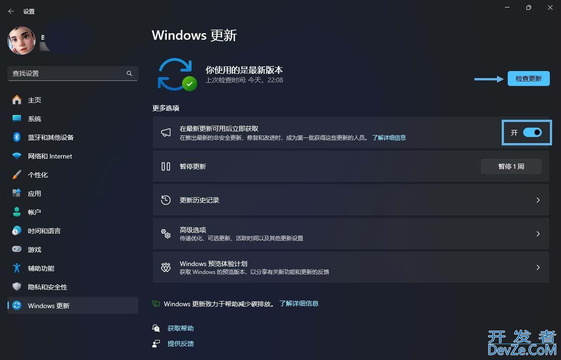Open 时间和语言 settings
The width and height of the screenshot is (561, 360).
coord(73,231)
